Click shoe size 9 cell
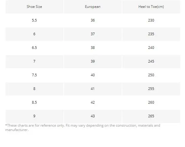Image resolution: width=185 pixels, height=147 pixels. (34, 116)
